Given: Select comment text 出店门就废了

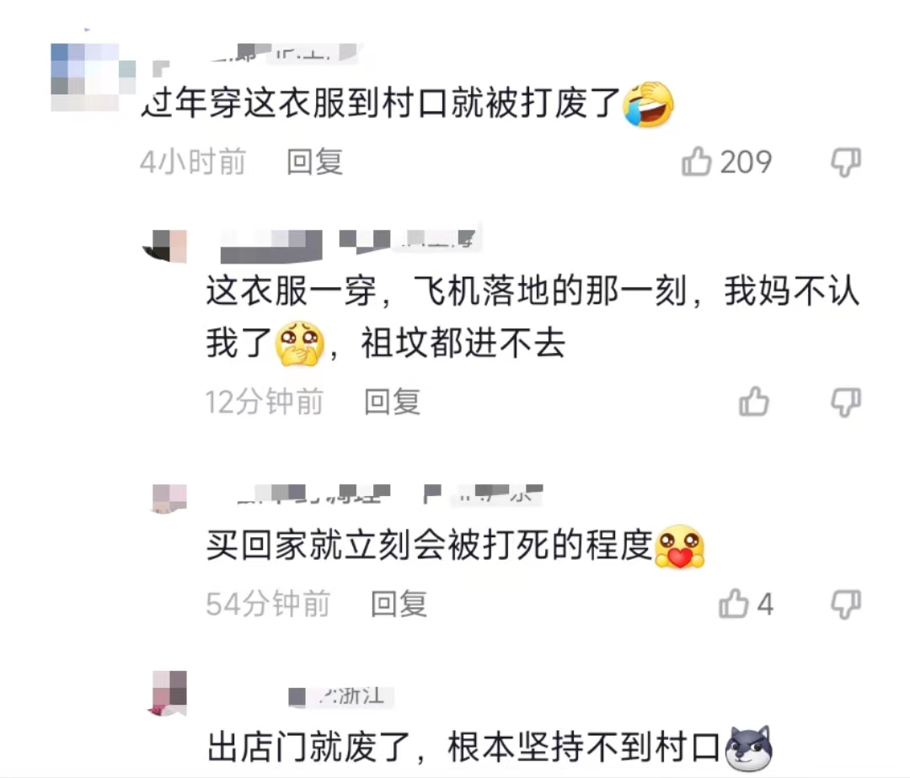Looking at the screenshot, I should 310,748.
